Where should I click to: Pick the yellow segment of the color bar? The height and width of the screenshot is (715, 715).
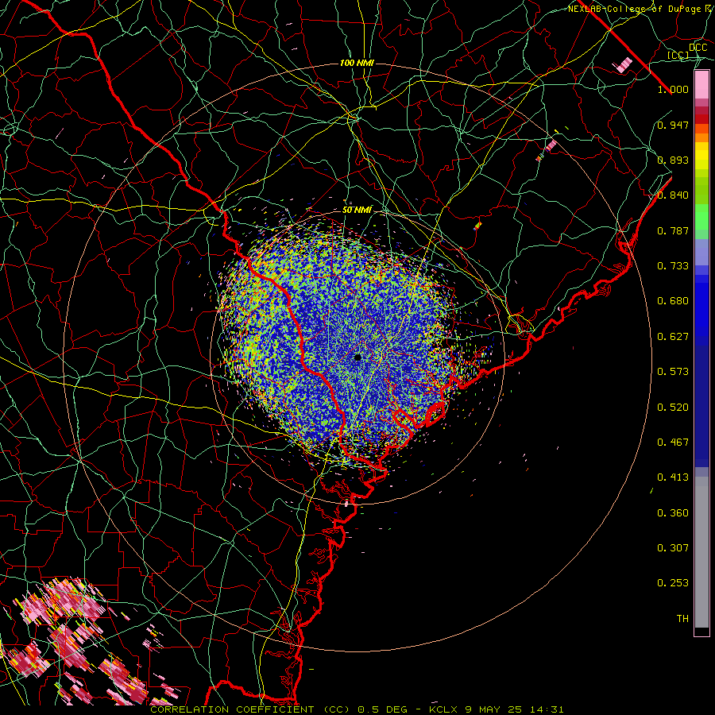point(701,156)
